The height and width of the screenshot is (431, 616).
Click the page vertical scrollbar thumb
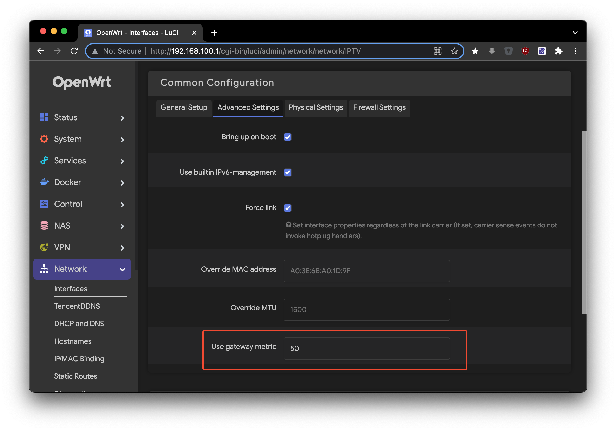(x=584, y=222)
